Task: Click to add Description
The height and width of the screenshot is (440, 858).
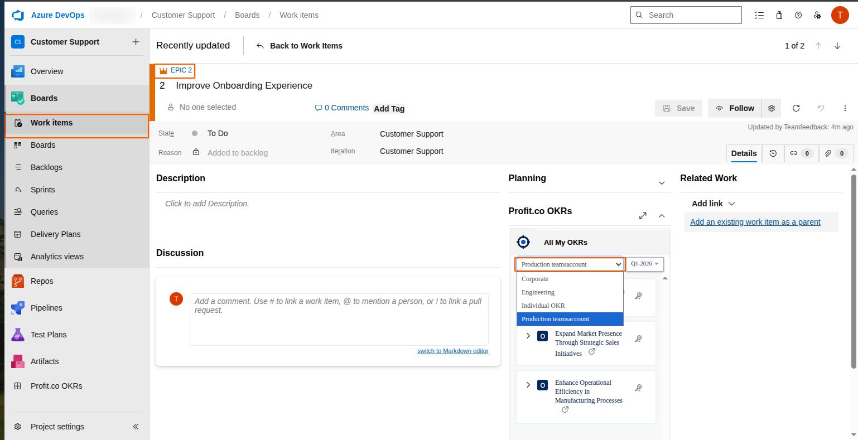Action: [207, 204]
